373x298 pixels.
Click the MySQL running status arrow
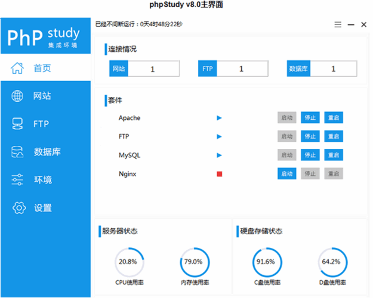point(219,156)
